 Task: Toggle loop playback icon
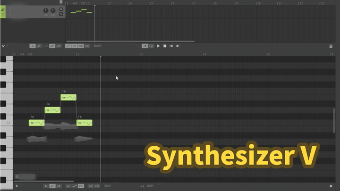tap(151, 46)
